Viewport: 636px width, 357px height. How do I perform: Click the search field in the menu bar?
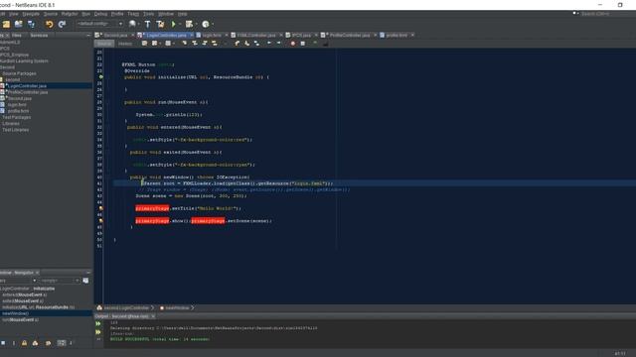[x=604, y=14]
